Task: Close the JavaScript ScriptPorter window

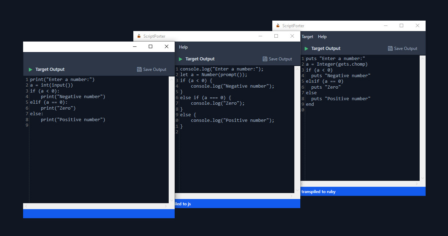Action: point(292,36)
